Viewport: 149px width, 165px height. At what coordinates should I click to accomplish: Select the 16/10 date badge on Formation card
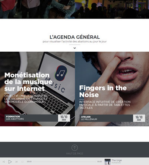[x=64, y=118]
